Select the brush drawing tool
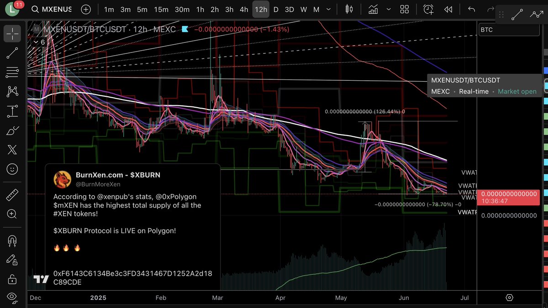This screenshot has height=308, width=548. (12, 131)
